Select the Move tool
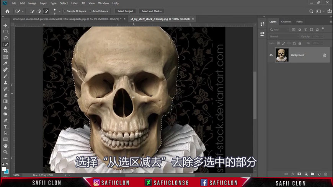This screenshot has height=187, width=333. 5,26
